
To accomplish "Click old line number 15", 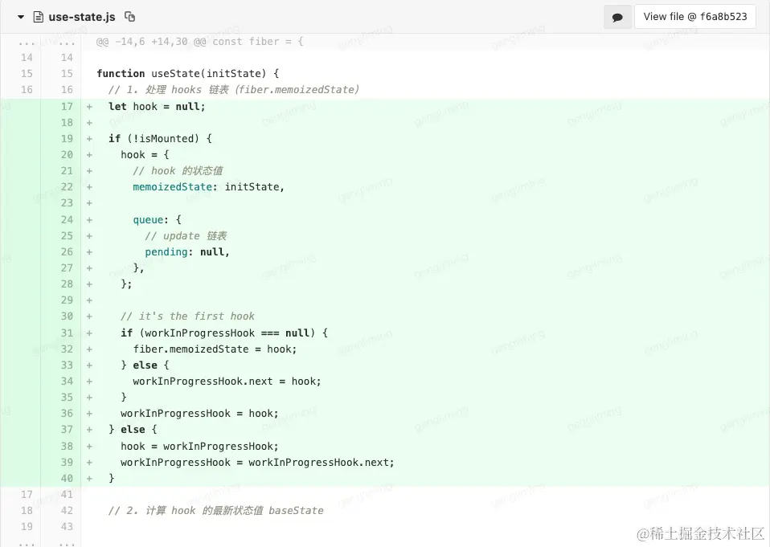I will click(27, 74).
